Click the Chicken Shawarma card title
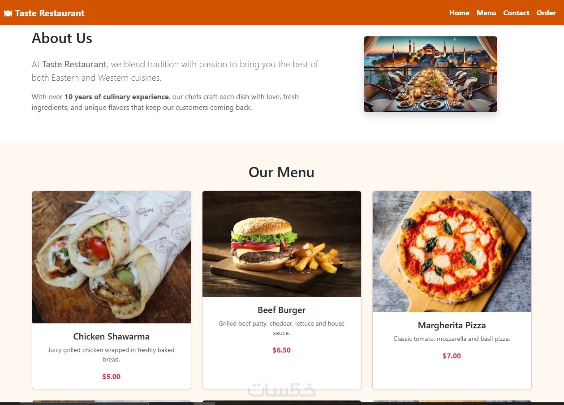 tap(112, 336)
